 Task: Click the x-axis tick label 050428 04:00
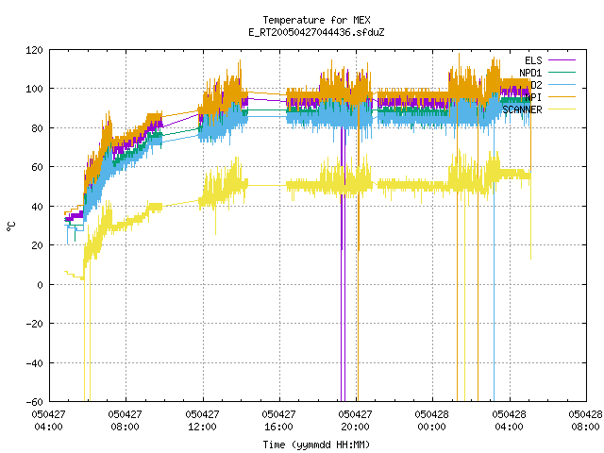(510, 421)
